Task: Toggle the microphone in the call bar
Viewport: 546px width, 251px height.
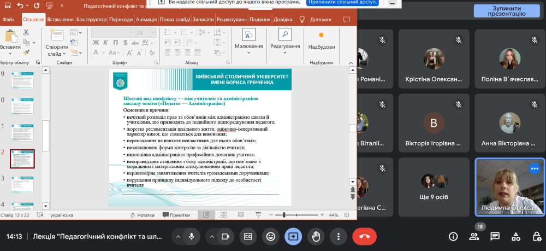Action: 192,236
